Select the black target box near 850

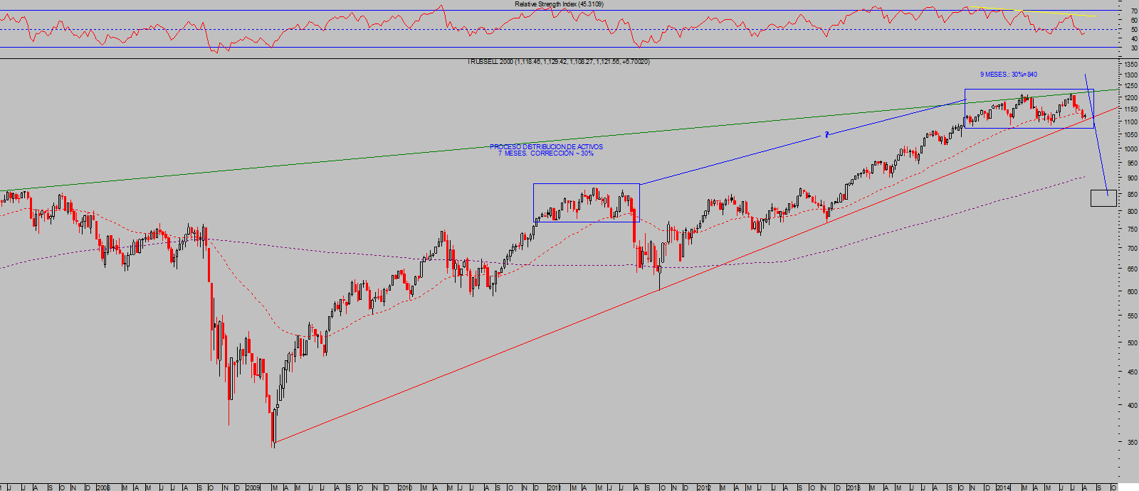point(1103,198)
